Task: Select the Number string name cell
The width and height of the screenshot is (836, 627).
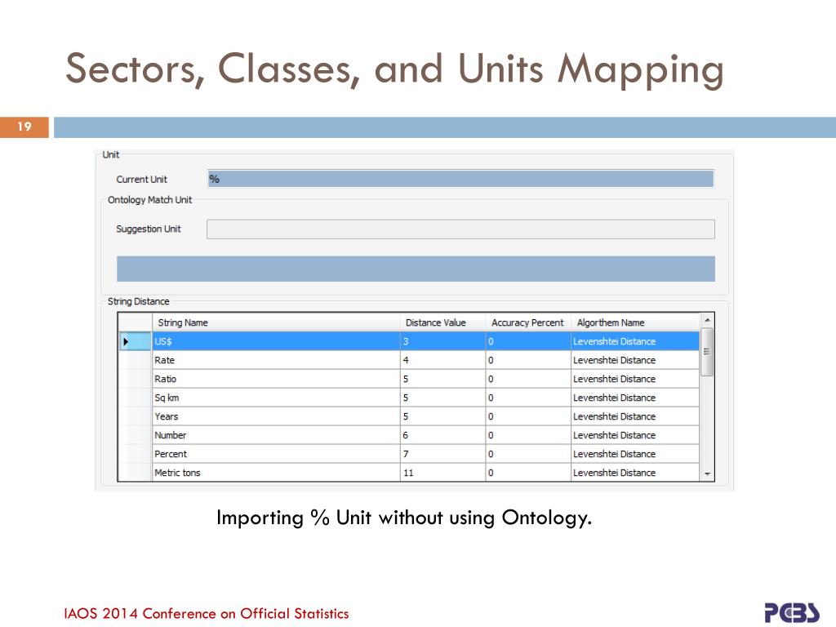Action: [276, 435]
